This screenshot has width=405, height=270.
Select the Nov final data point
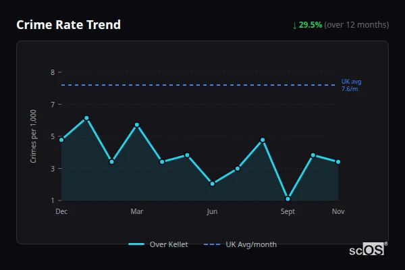pos(338,162)
